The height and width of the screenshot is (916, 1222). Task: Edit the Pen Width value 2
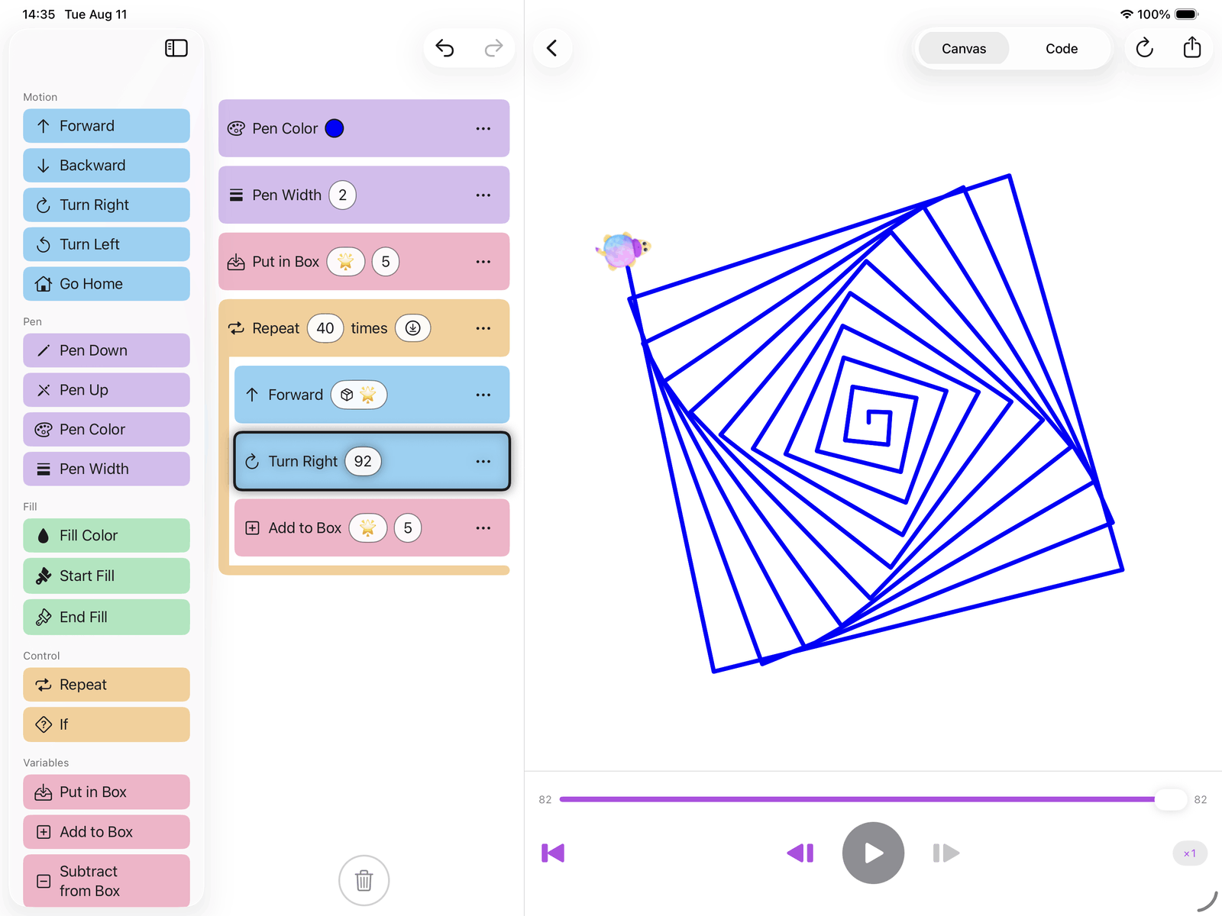pos(343,195)
